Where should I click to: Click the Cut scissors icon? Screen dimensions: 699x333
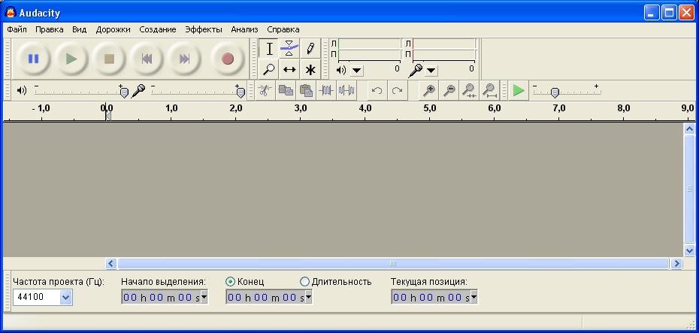265,90
